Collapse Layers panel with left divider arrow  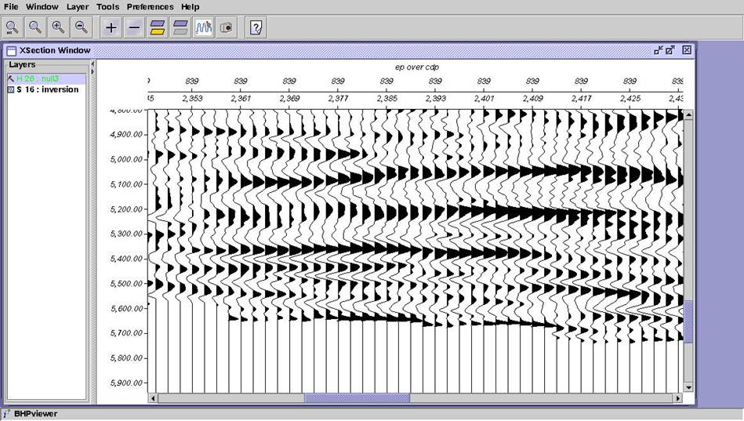(x=93, y=64)
